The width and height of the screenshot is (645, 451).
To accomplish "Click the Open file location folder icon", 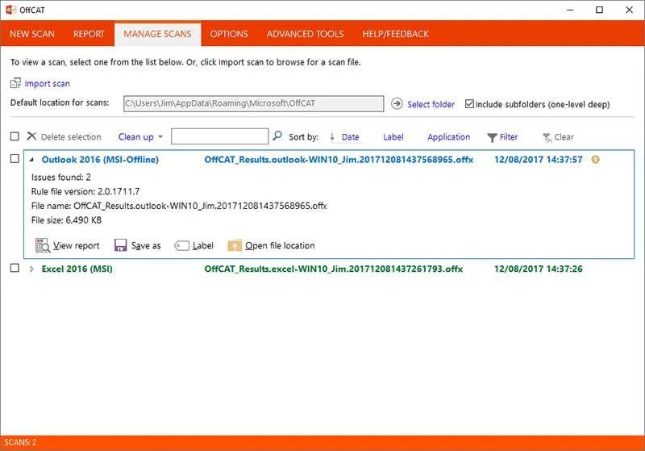I will click(235, 245).
